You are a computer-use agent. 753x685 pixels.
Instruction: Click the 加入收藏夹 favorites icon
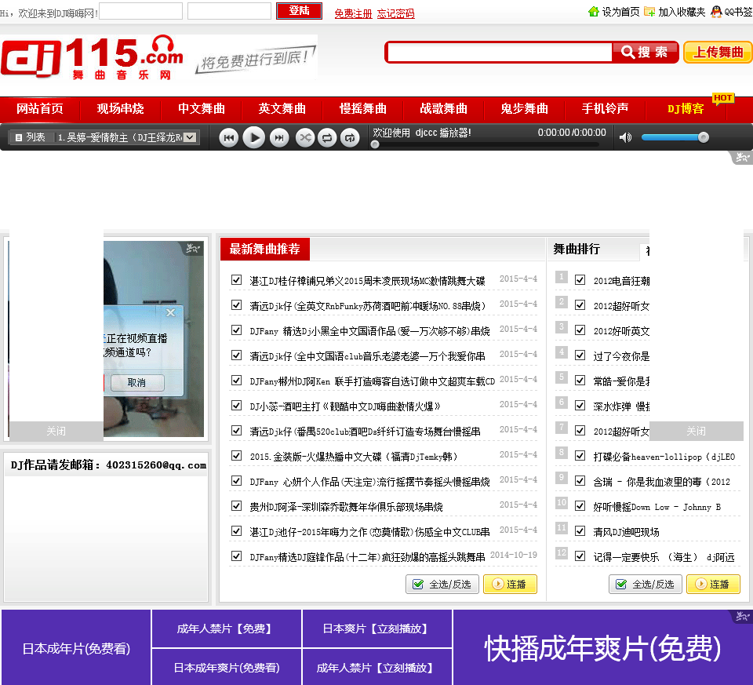[x=649, y=12]
